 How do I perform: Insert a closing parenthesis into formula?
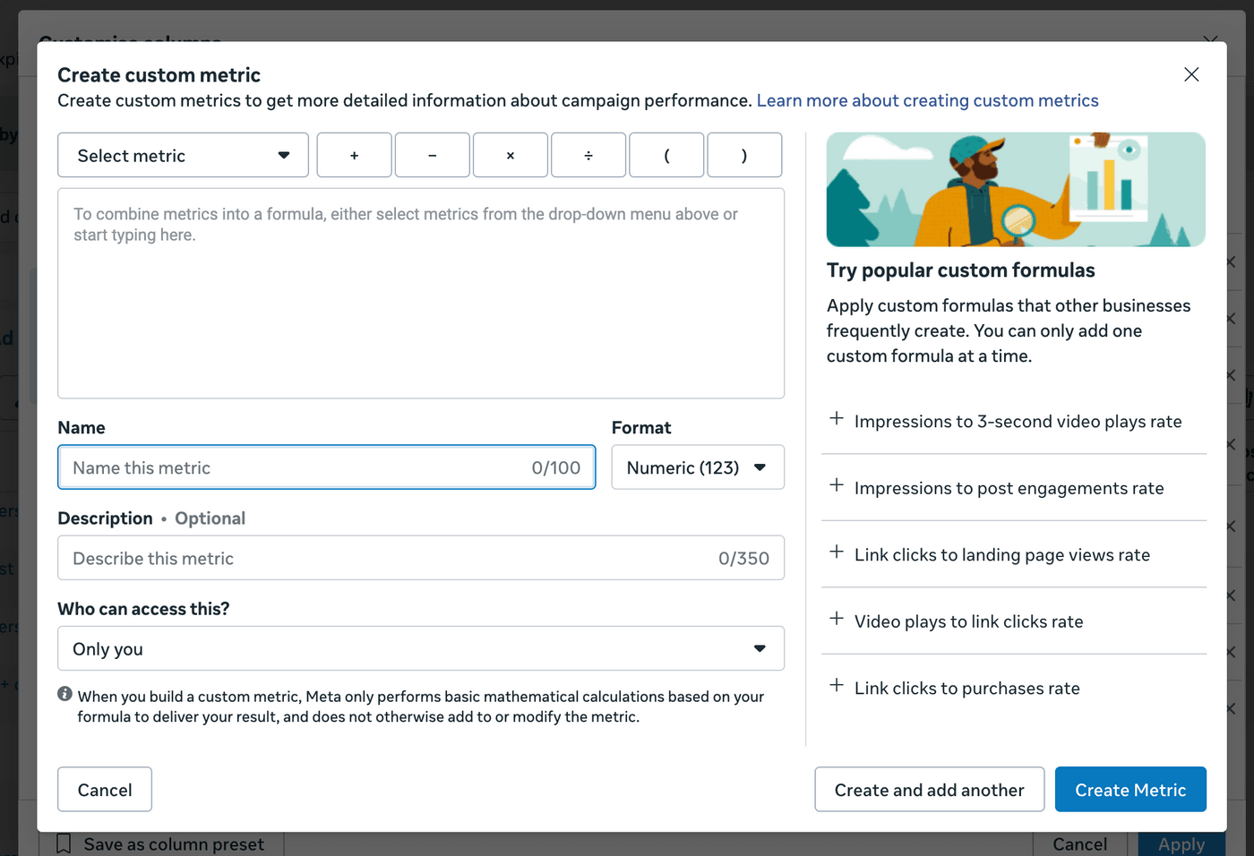744,156
